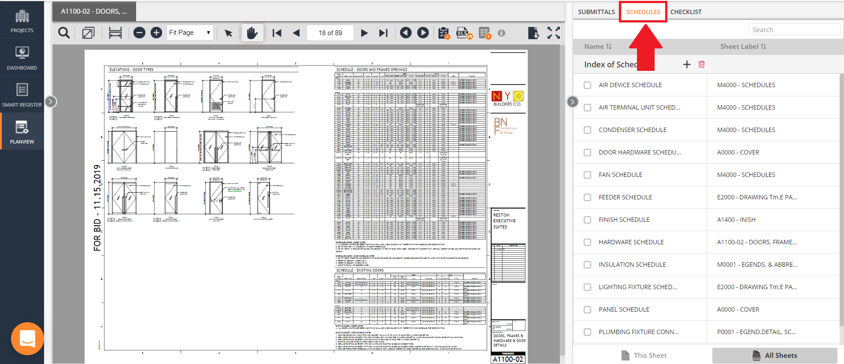Jump to the last page
This screenshot has height=364, width=844.
[383, 33]
